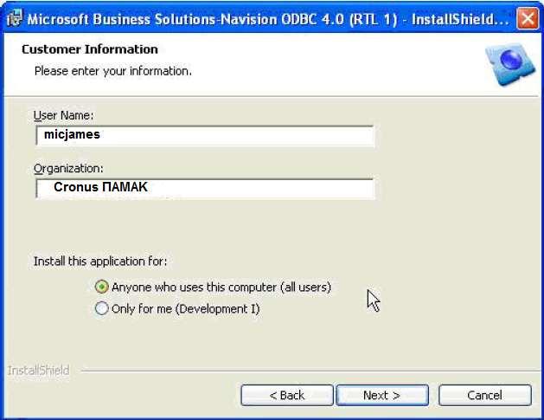Close the InstallShield wizard window

[527, 18]
